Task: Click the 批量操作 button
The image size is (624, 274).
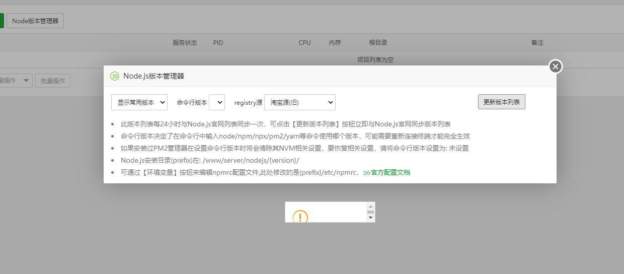Action: tap(53, 81)
